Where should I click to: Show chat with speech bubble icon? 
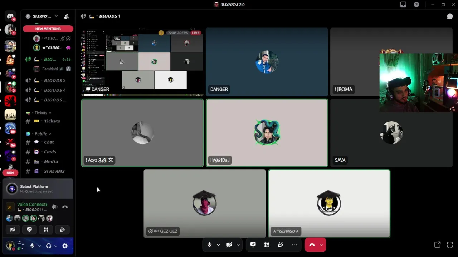pyautogui.click(x=450, y=16)
